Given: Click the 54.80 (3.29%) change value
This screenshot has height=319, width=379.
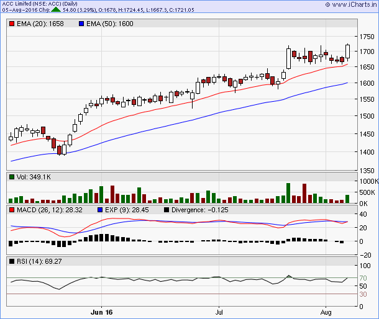Looking at the screenshot, I should [x=80, y=10].
